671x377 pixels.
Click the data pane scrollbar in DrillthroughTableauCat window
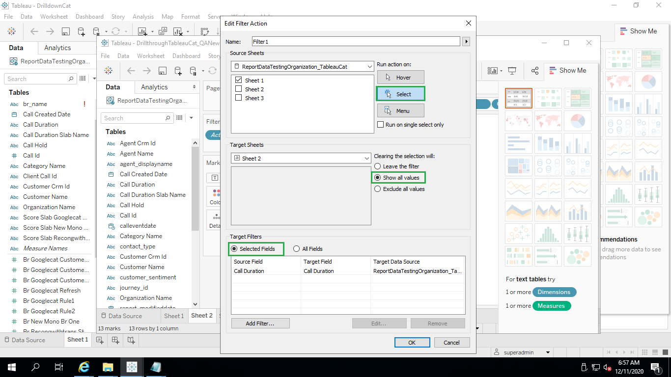[x=196, y=189]
